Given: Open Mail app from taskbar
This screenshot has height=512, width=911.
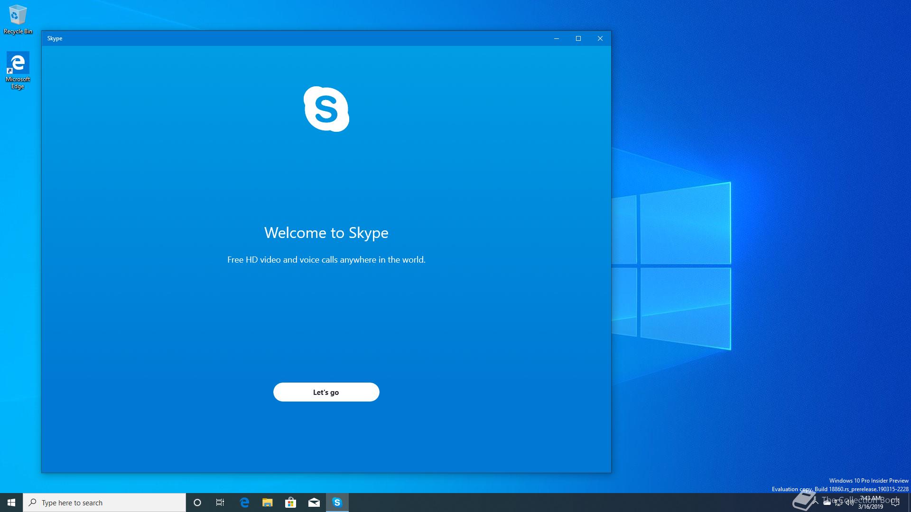Looking at the screenshot, I should tap(314, 503).
